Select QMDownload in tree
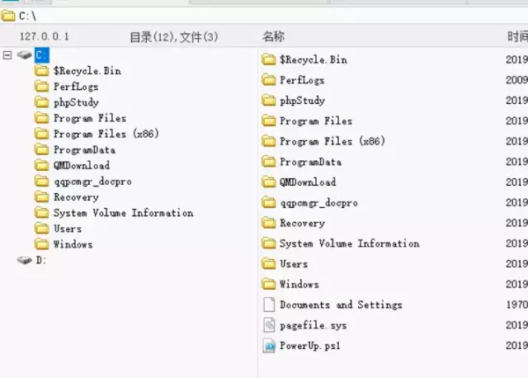Screen dimensions: 528x378 point(82,165)
